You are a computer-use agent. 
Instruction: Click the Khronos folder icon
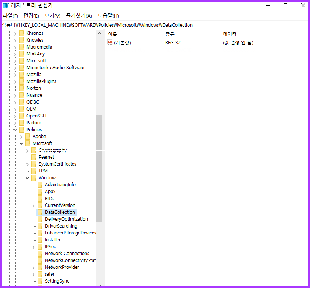pos(21,33)
